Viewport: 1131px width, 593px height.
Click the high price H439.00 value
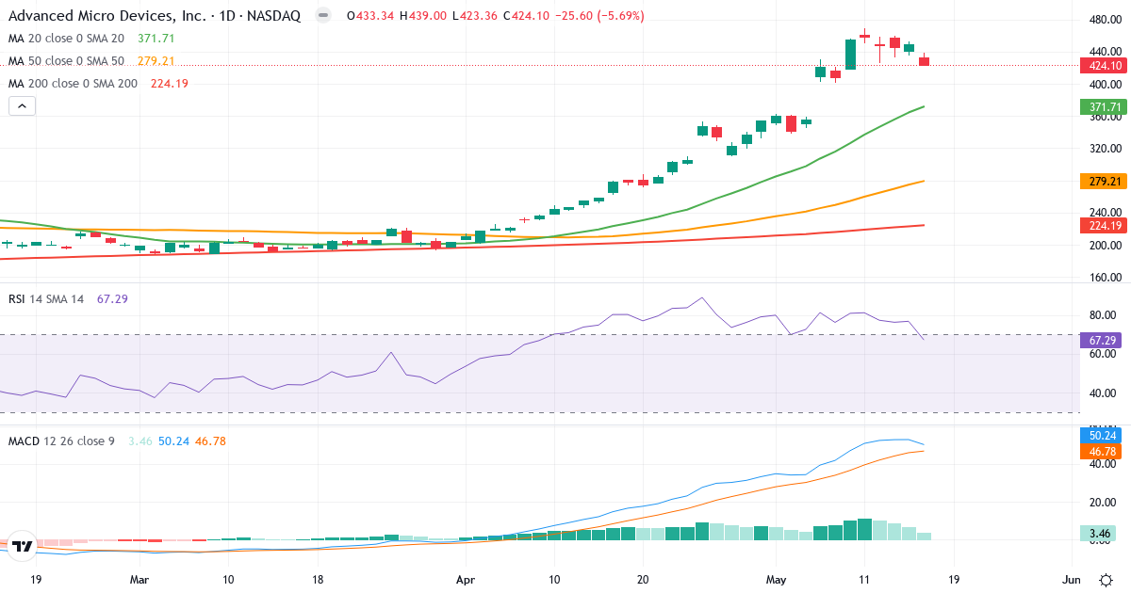click(x=424, y=16)
